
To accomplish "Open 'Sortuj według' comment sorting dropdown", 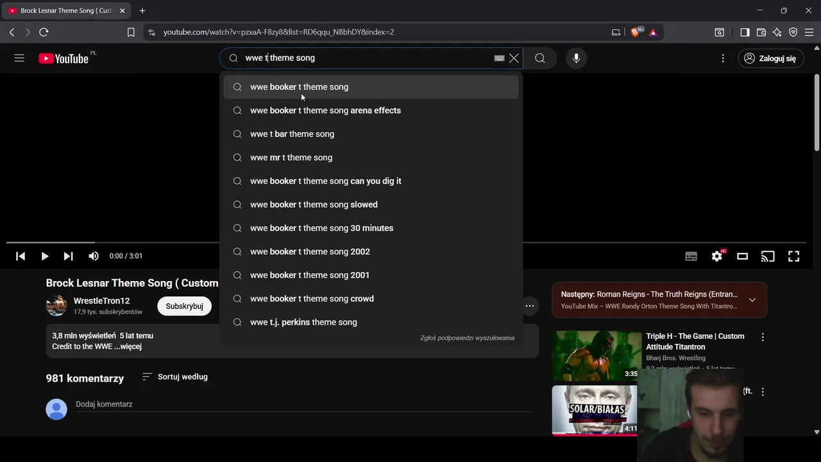I will (x=175, y=377).
